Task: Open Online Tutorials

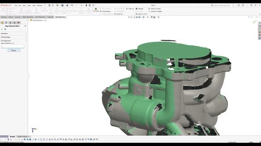Action: (x=155, y=9)
